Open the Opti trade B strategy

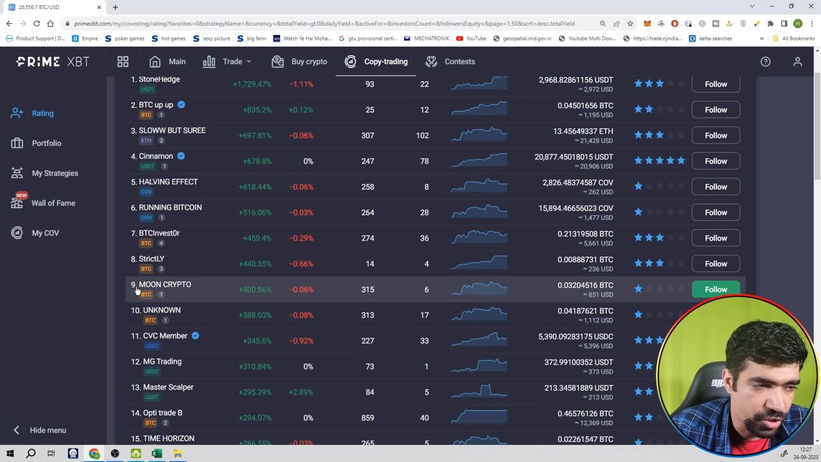(x=162, y=413)
